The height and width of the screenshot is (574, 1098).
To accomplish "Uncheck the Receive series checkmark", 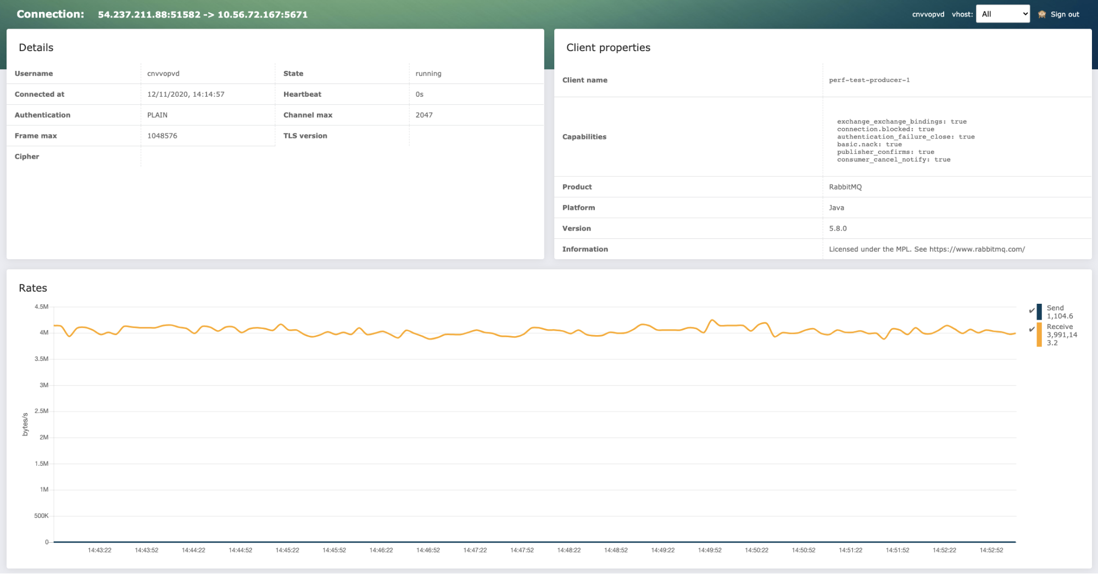I will (1032, 330).
